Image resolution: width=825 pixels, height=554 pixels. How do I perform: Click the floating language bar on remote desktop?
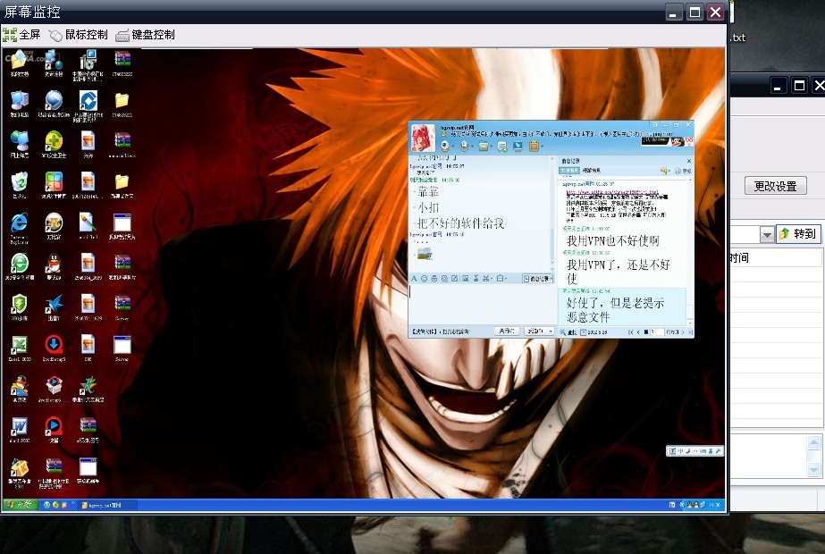point(695,451)
